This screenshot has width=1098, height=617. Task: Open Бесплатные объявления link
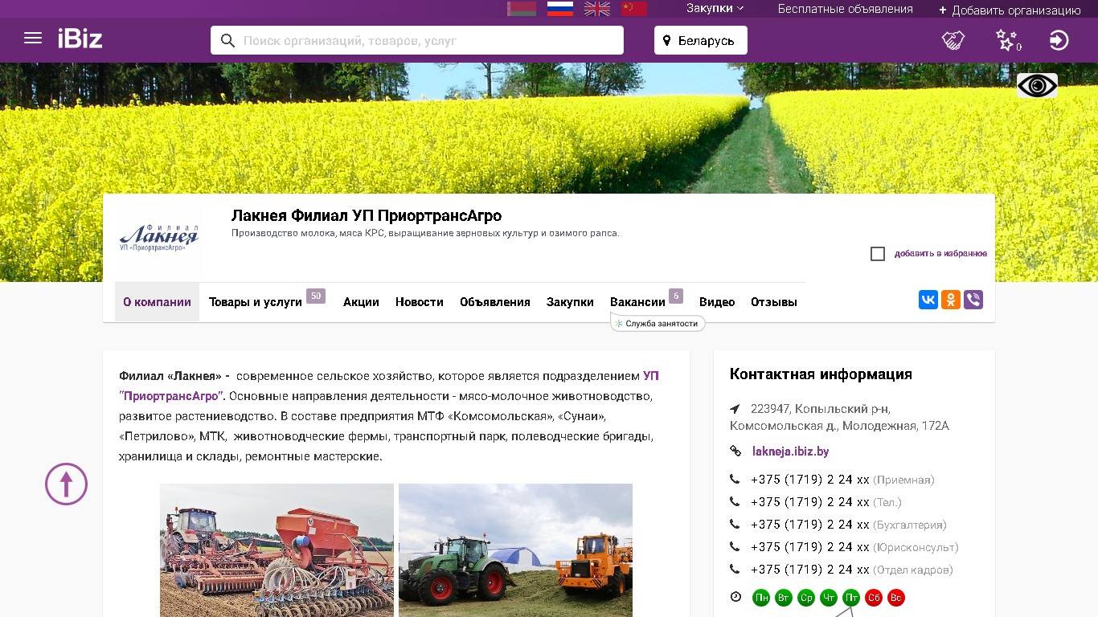845,9
